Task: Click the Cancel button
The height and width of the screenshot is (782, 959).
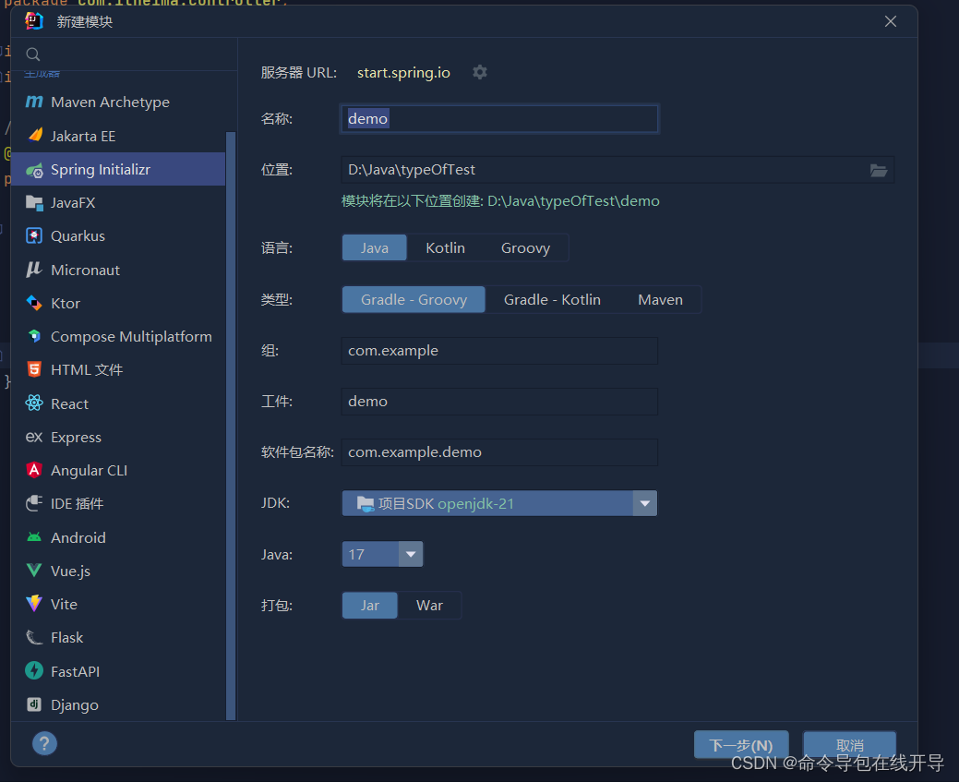Action: [x=849, y=745]
